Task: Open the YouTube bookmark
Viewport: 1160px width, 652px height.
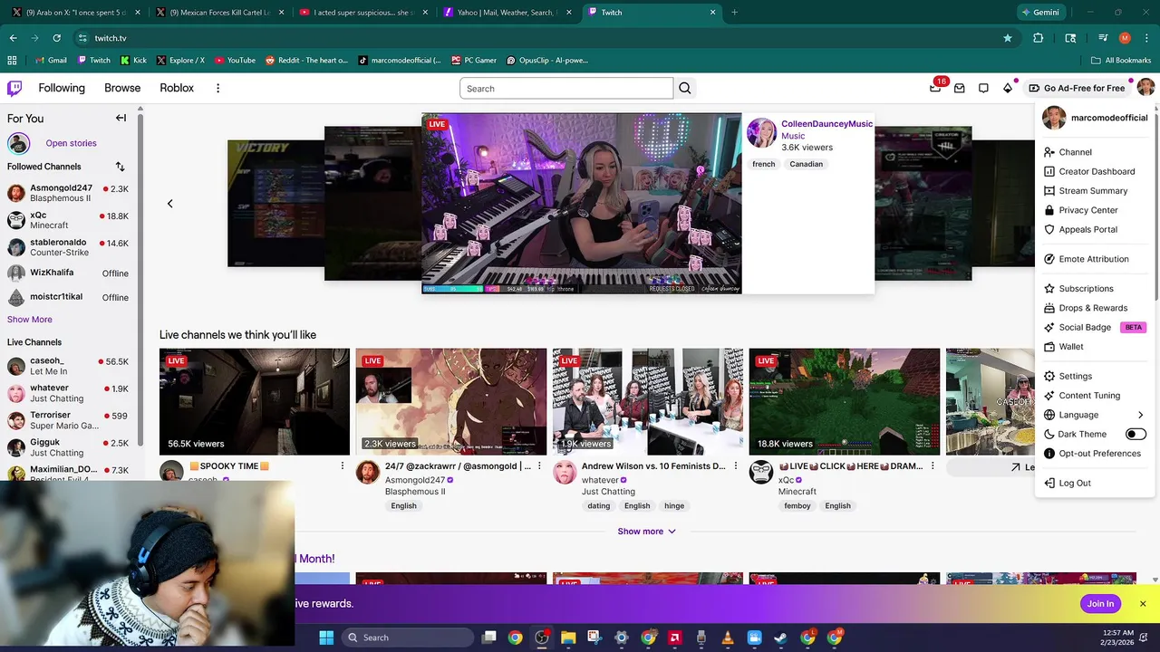Action: click(235, 60)
